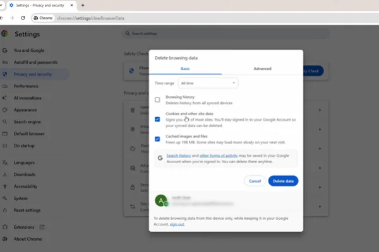Expand the last Privacy row arrow

click(320, 207)
